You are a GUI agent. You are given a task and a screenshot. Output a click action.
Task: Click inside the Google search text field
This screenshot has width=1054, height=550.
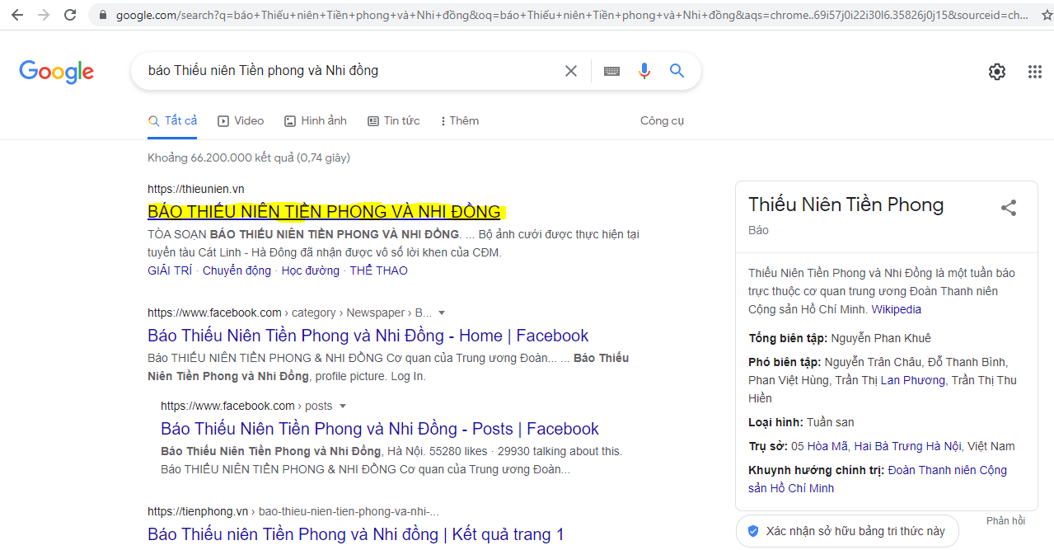[346, 71]
